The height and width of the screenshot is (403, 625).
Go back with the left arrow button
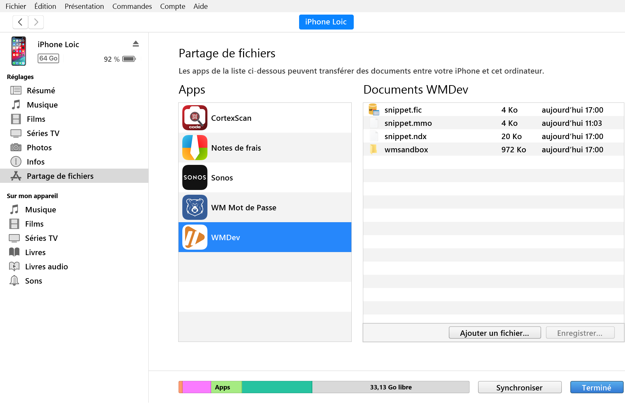(x=20, y=22)
